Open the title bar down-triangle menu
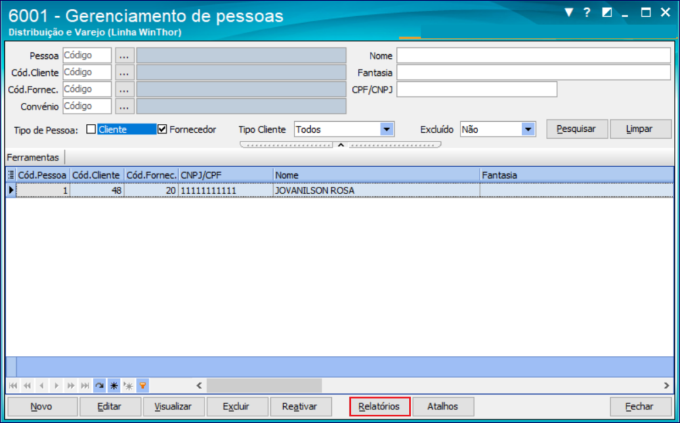The image size is (680, 423). click(x=570, y=13)
